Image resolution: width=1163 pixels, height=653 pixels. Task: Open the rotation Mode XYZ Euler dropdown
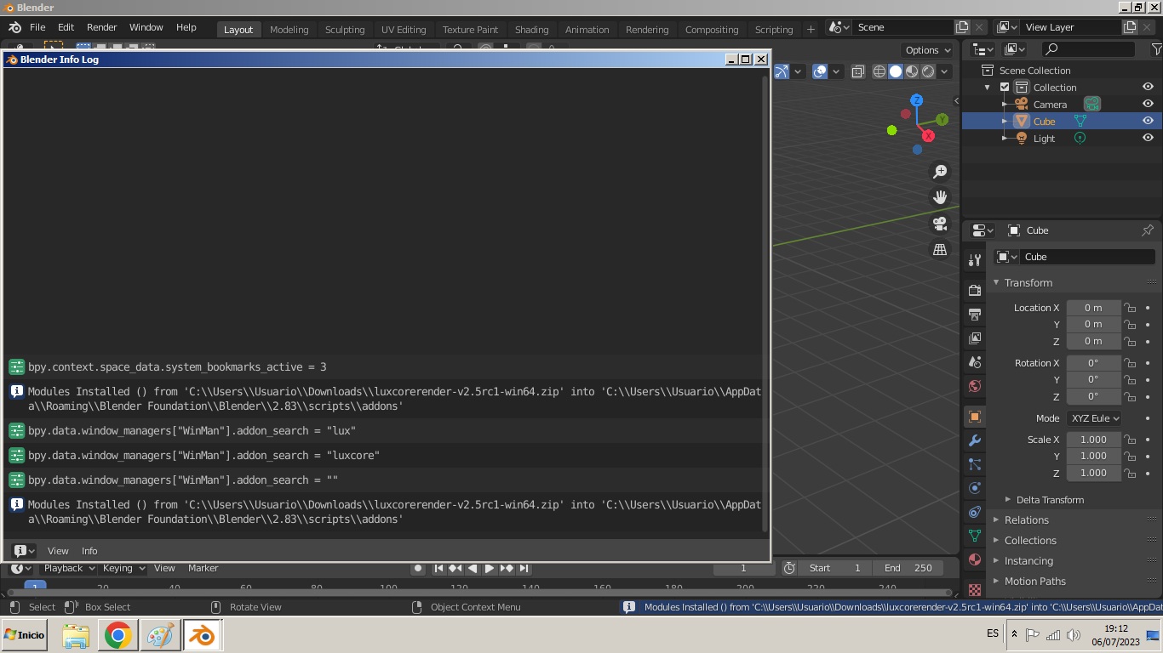point(1094,418)
